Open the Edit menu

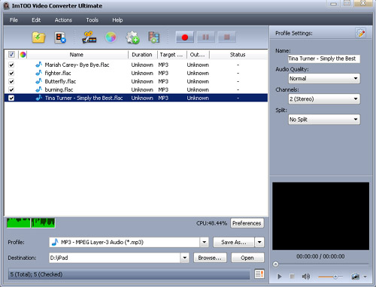36,20
